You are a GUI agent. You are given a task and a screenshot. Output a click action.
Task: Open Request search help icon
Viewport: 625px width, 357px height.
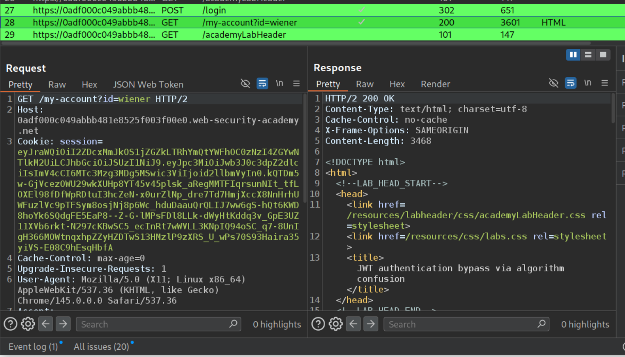(x=11, y=324)
